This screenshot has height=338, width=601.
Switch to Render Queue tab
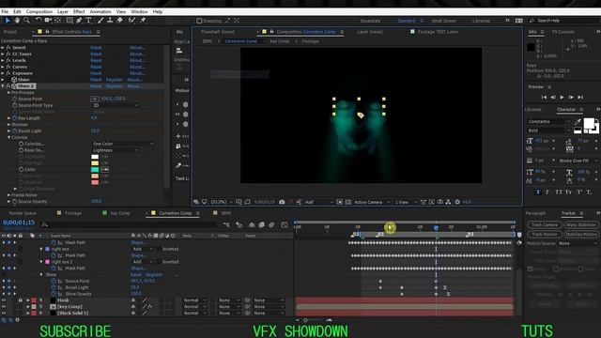[23, 213]
